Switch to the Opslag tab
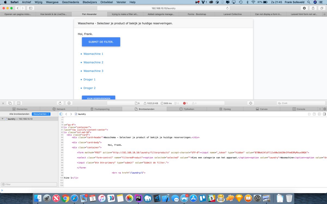This screenshot has width=327, height=204. [225, 109]
